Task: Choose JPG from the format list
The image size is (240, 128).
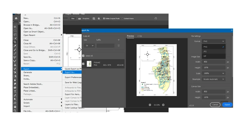Action: [214, 51]
